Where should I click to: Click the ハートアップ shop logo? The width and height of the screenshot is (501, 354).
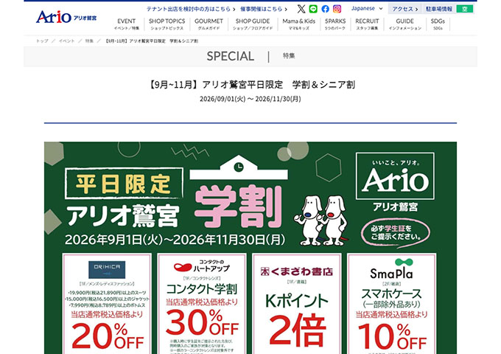(x=202, y=266)
